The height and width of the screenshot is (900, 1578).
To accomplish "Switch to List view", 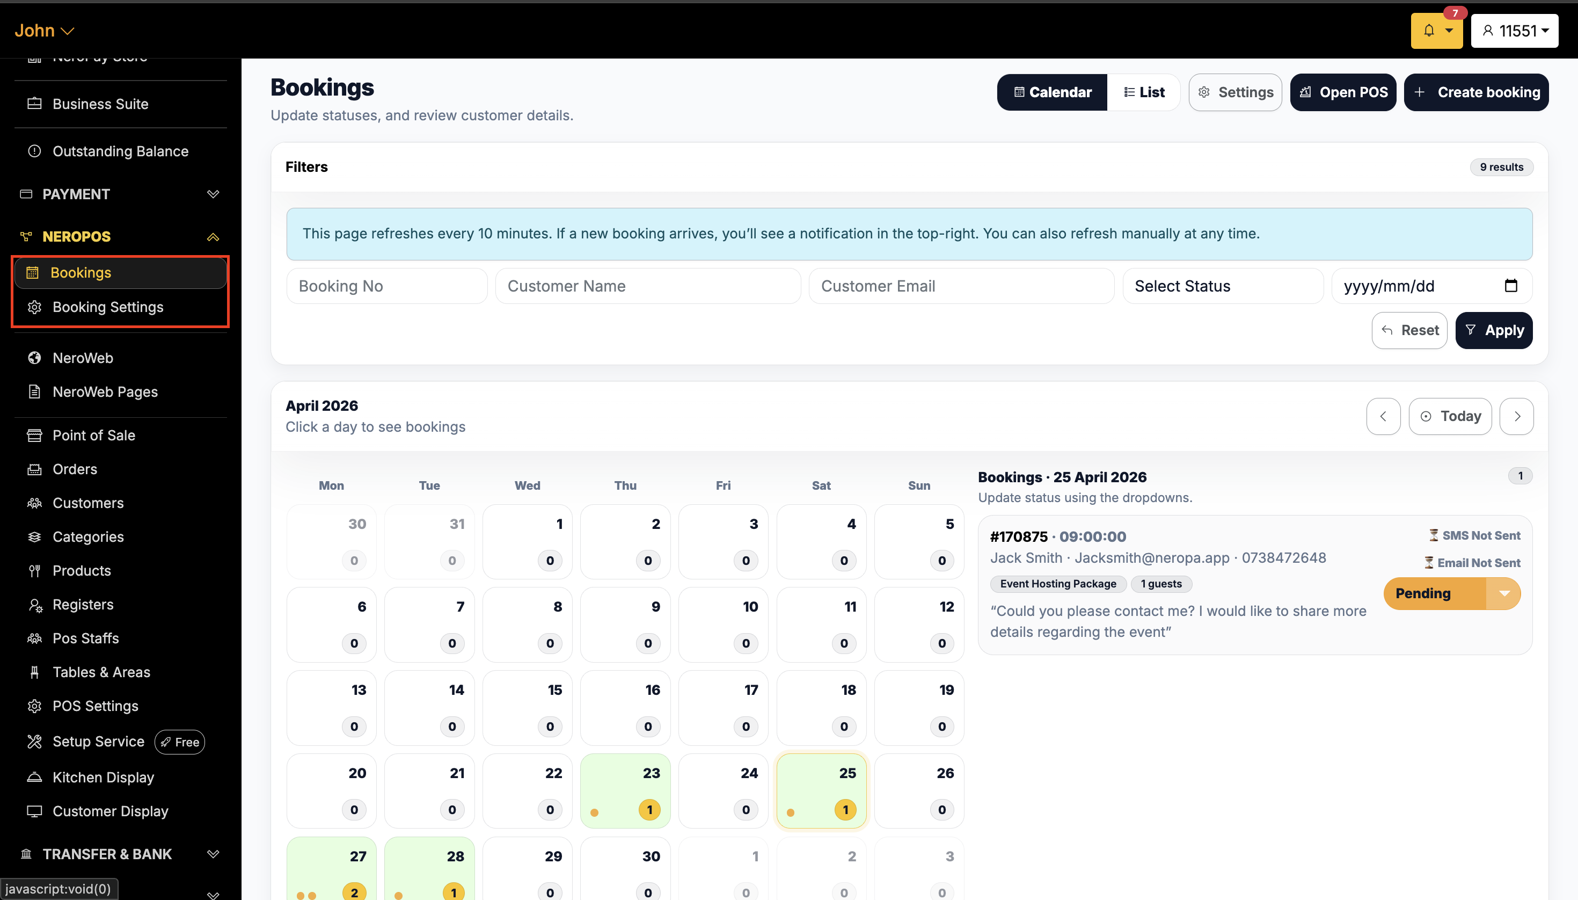I will point(1144,92).
